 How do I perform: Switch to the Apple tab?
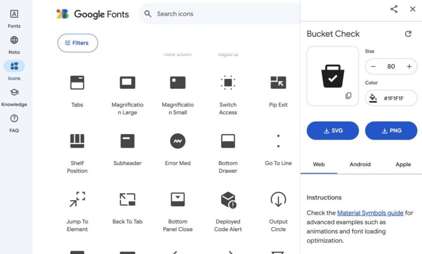403,164
